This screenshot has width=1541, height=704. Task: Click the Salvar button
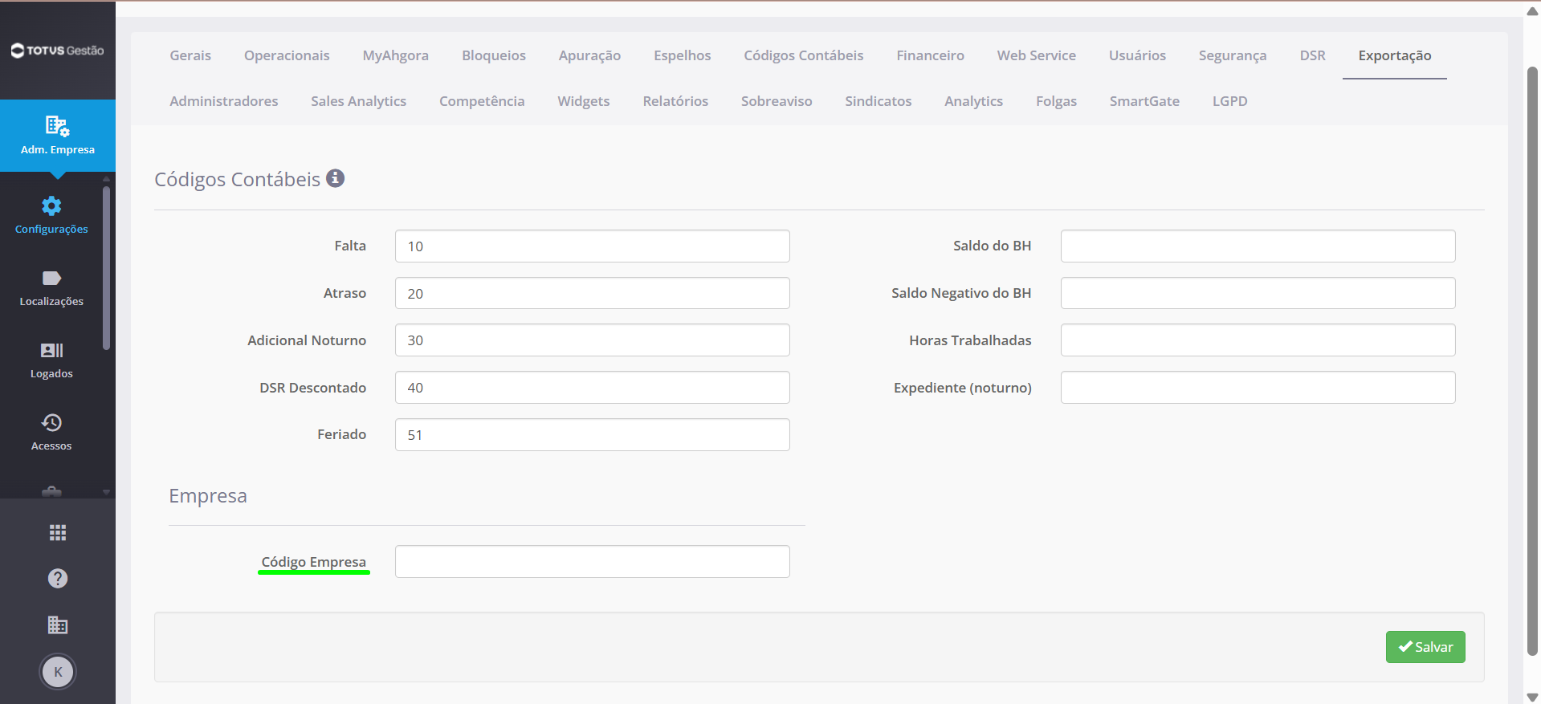[x=1425, y=647]
